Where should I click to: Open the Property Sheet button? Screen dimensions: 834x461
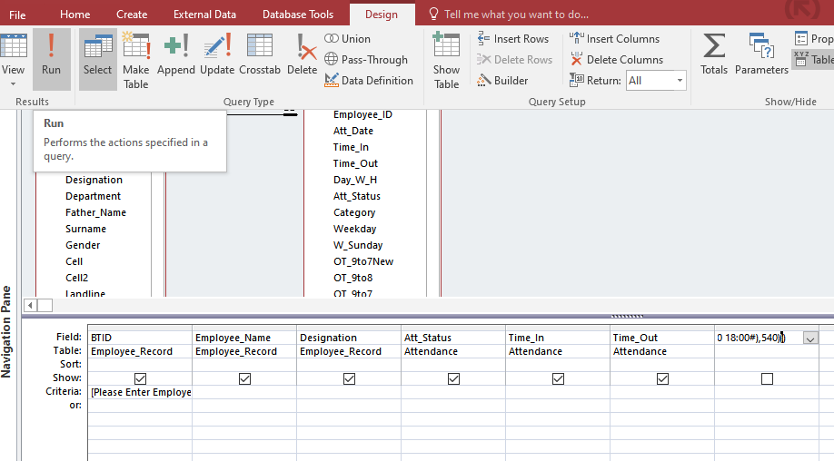[814, 39]
